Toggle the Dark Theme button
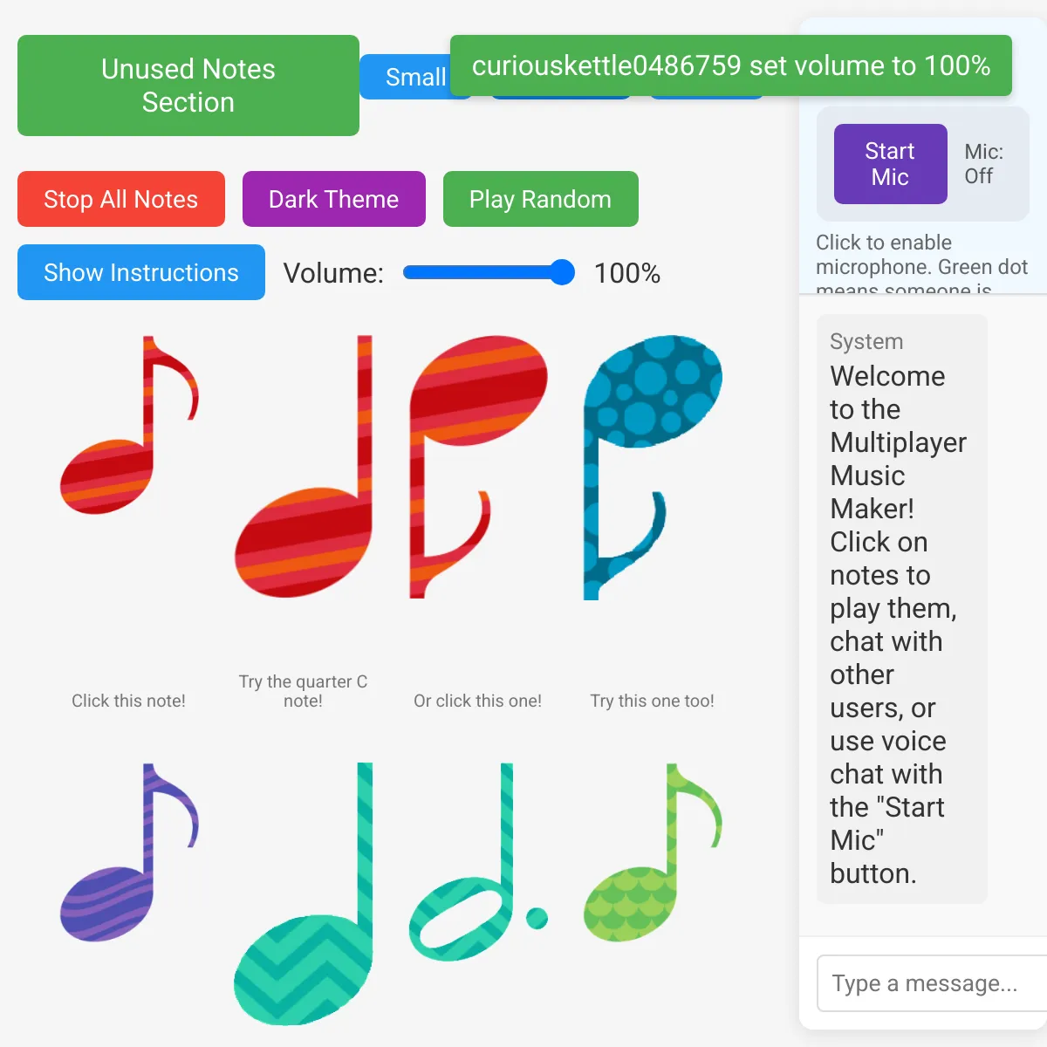 click(333, 199)
